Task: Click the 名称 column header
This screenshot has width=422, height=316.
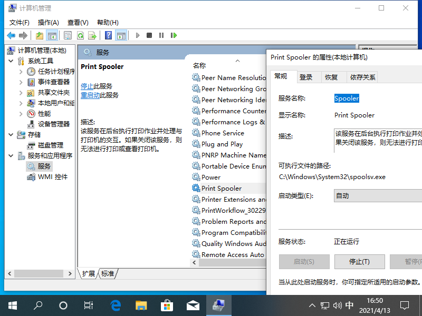Action: click(x=199, y=65)
